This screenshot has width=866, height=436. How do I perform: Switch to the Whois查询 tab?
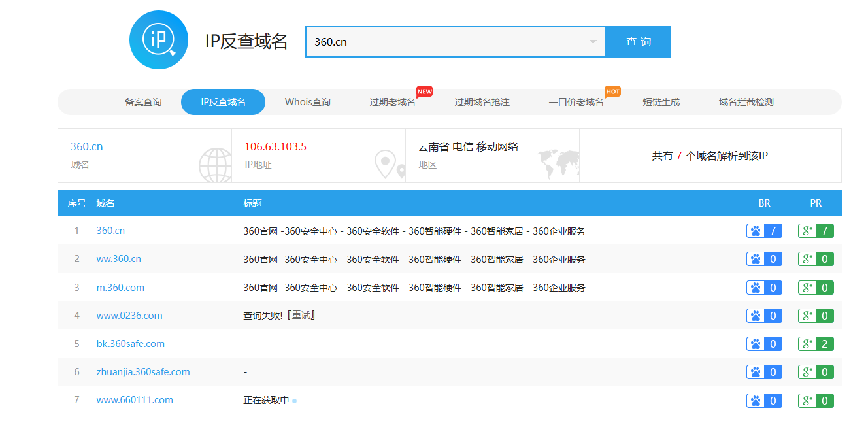[x=308, y=102]
